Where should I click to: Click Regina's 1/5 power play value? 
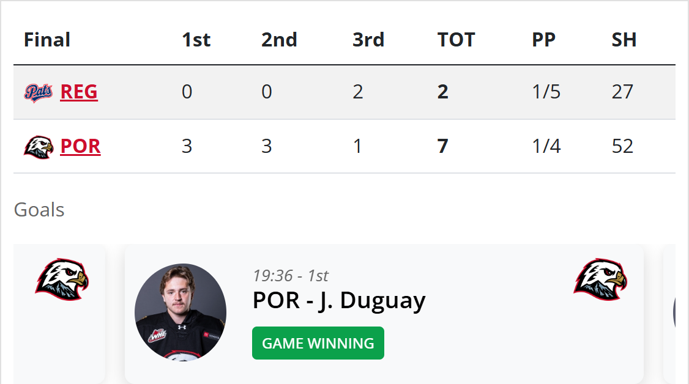(x=546, y=92)
